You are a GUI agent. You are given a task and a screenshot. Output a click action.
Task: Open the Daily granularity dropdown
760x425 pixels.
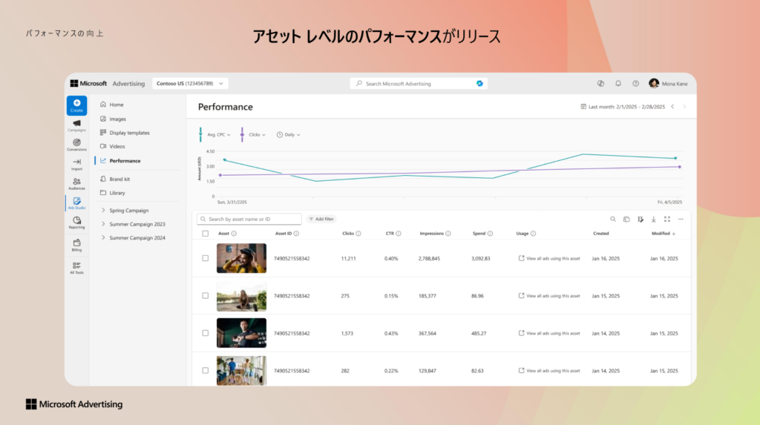[x=289, y=135]
